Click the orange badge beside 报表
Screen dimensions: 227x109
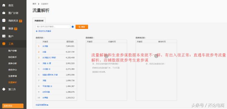click(x=16, y=29)
